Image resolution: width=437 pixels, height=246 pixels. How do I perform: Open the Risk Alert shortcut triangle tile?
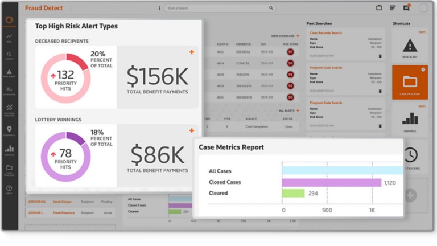click(410, 46)
